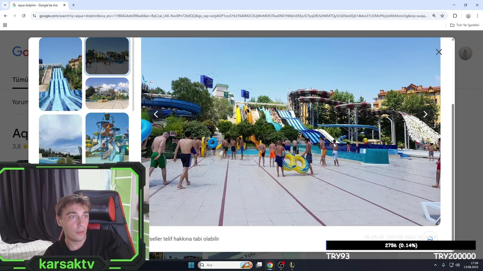This screenshot has height=271, width=483.
Task: Open the zoom magnifier icon in address bar
Action: click(x=434, y=16)
